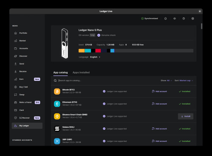The height and width of the screenshot is (156, 212).
Task: Click the Synchronized status indicator
Action: coord(150,19)
